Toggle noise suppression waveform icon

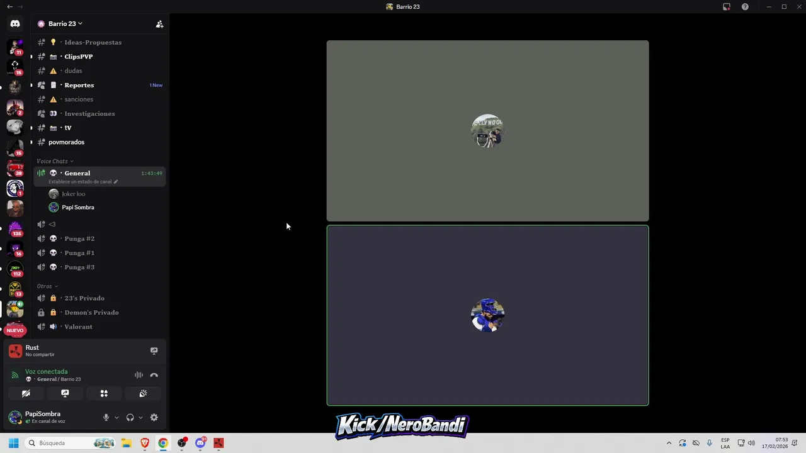coord(139,375)
